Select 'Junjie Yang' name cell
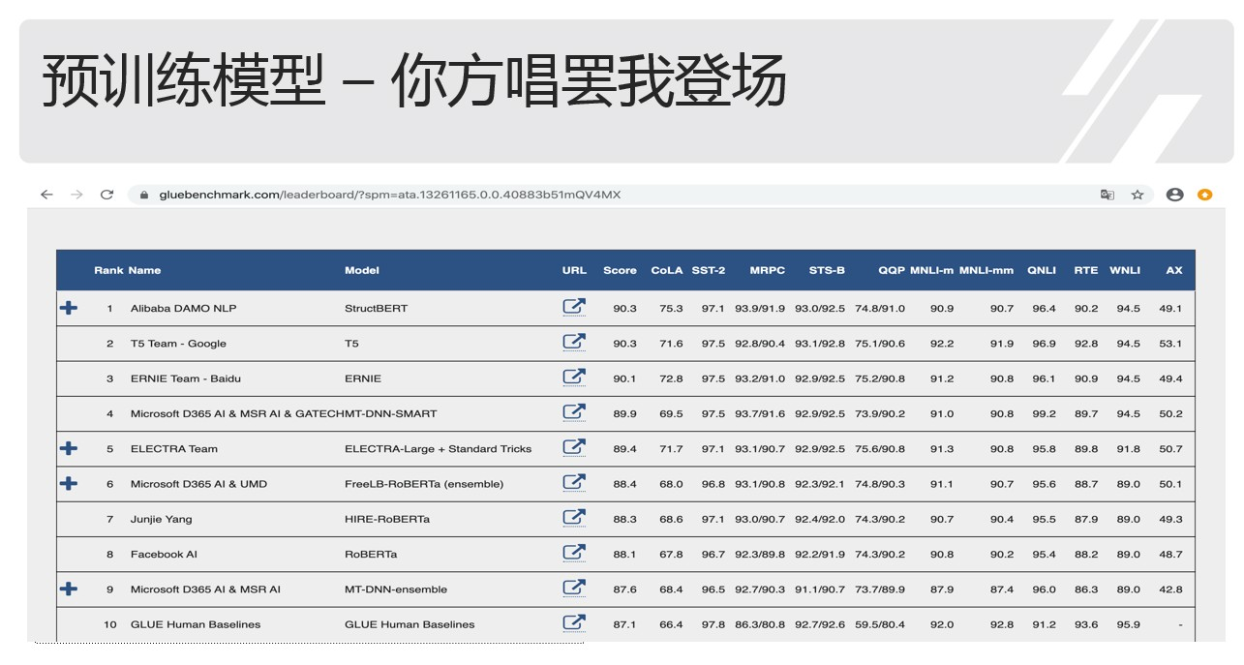 162,519
